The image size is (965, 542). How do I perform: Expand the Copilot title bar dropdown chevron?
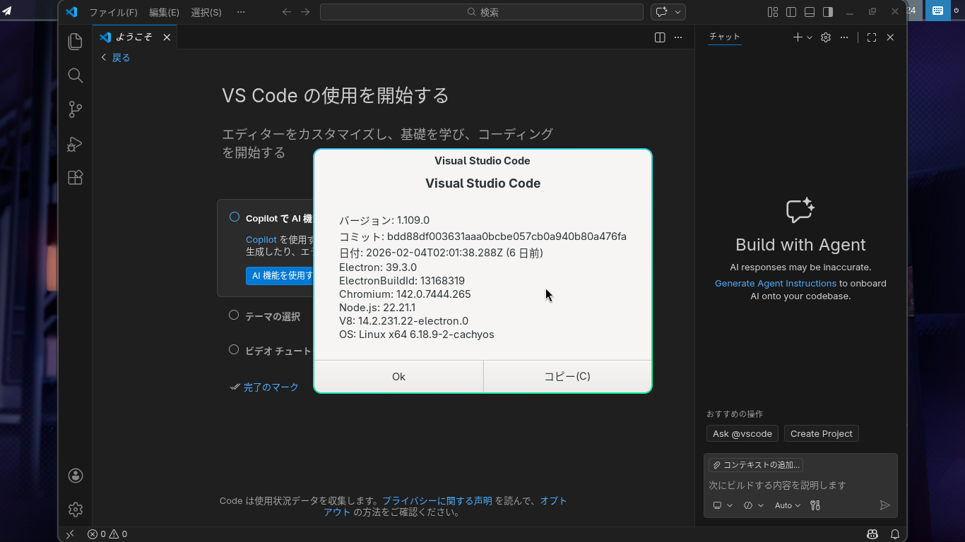pos(678,12)
